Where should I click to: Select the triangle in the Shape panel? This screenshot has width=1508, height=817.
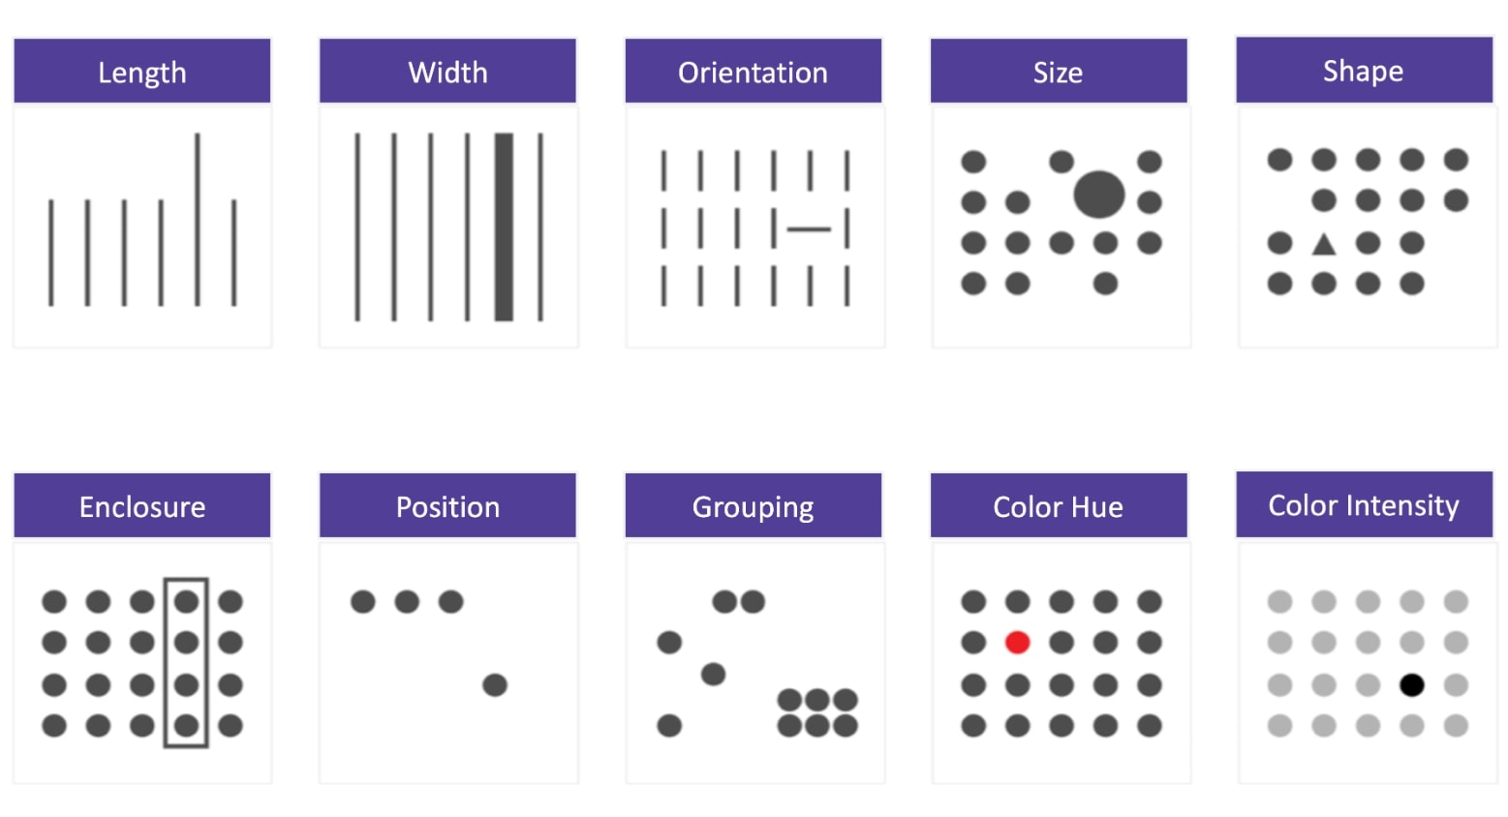[1324, 243]
